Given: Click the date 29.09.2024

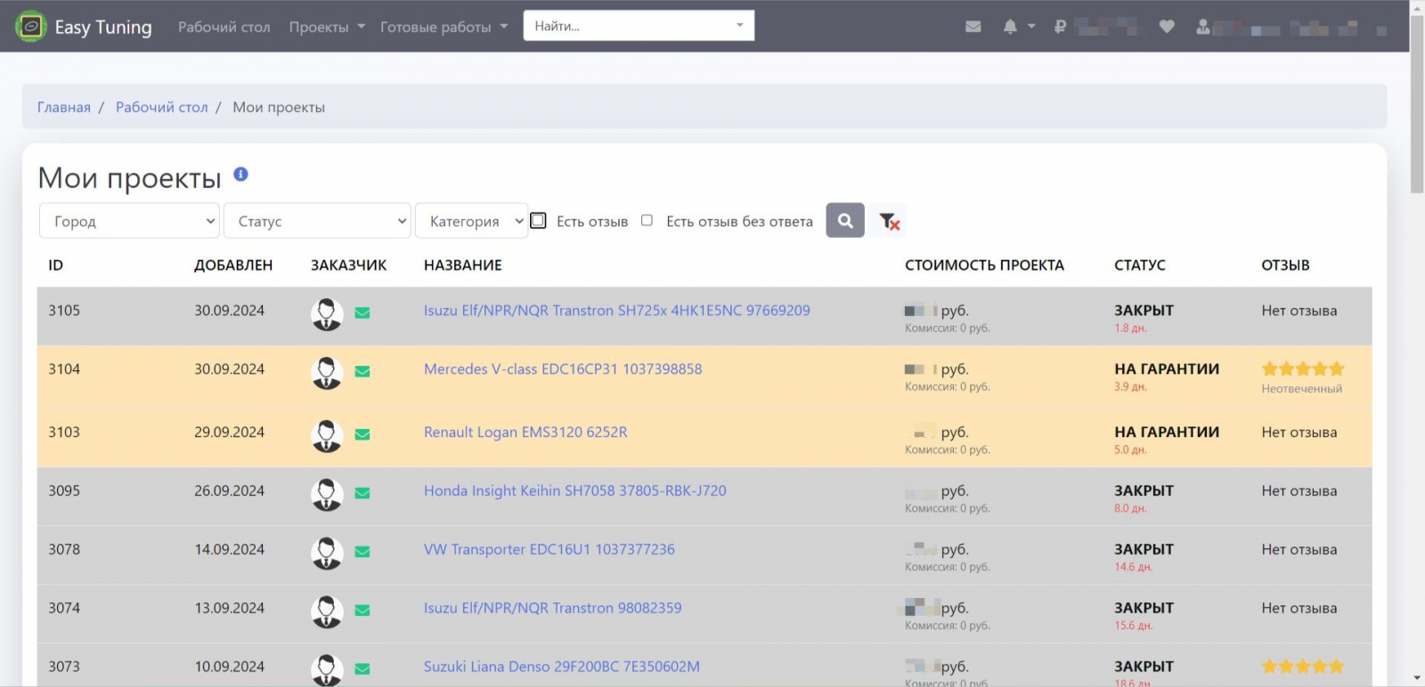Looking at the screenshot, I should 230,432.
